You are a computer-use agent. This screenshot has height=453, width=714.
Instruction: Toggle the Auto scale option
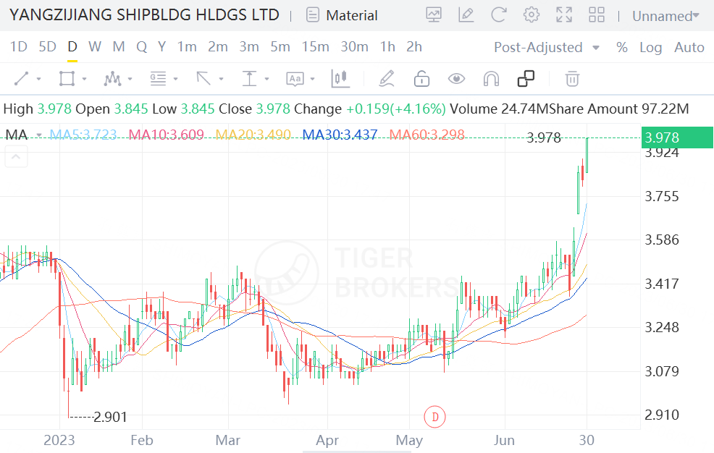tap(689, 47)
